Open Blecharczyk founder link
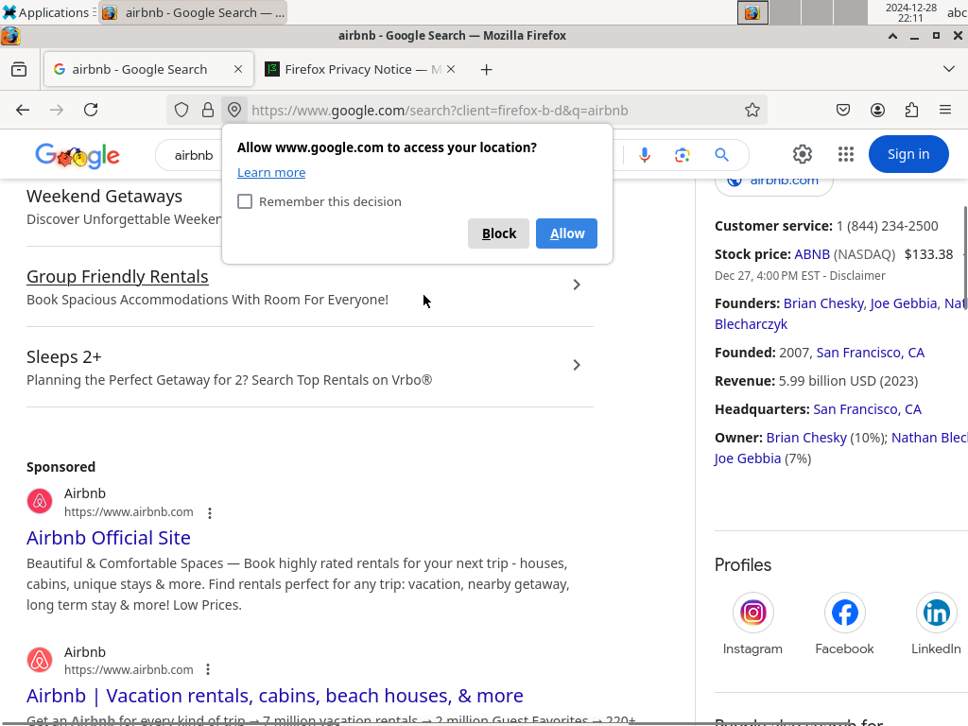968x726 pixels. pyautogui.click(x=752, y=324)
